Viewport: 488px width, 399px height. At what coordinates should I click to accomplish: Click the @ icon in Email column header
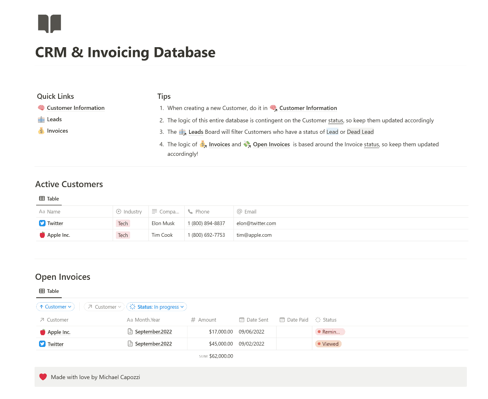(240, 211)
